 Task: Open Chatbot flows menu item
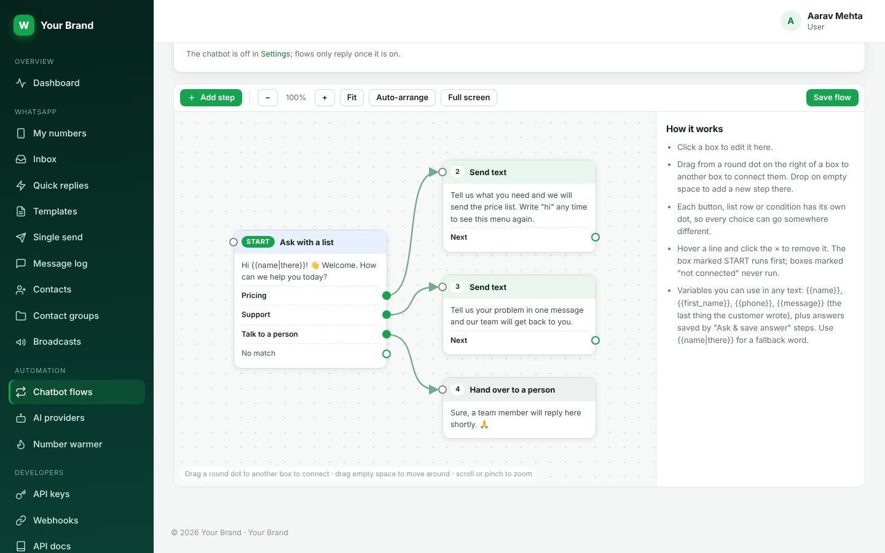point(77,392)
